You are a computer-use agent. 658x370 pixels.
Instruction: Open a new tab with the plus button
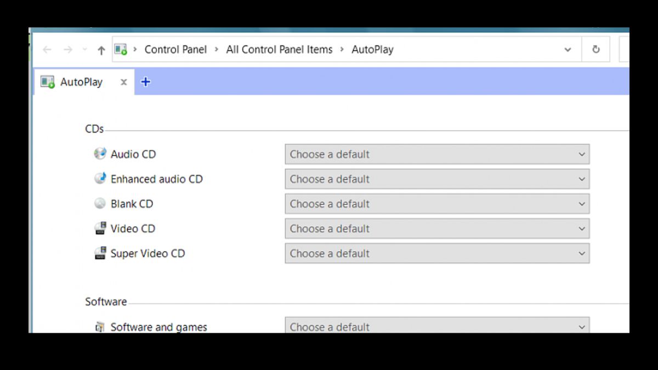145,81
